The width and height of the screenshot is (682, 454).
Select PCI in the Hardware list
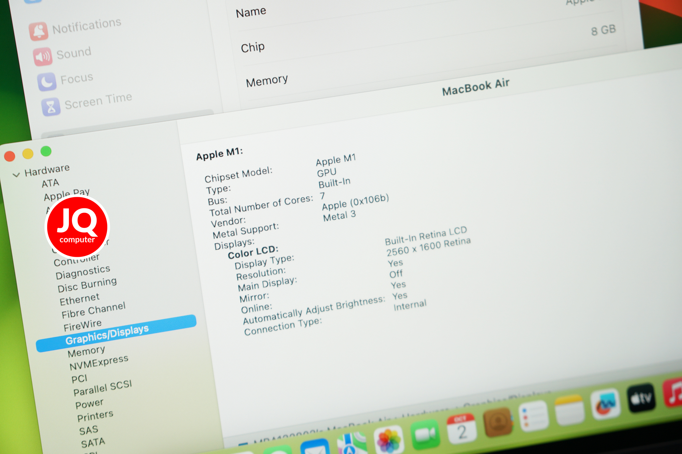click(79, 379)
